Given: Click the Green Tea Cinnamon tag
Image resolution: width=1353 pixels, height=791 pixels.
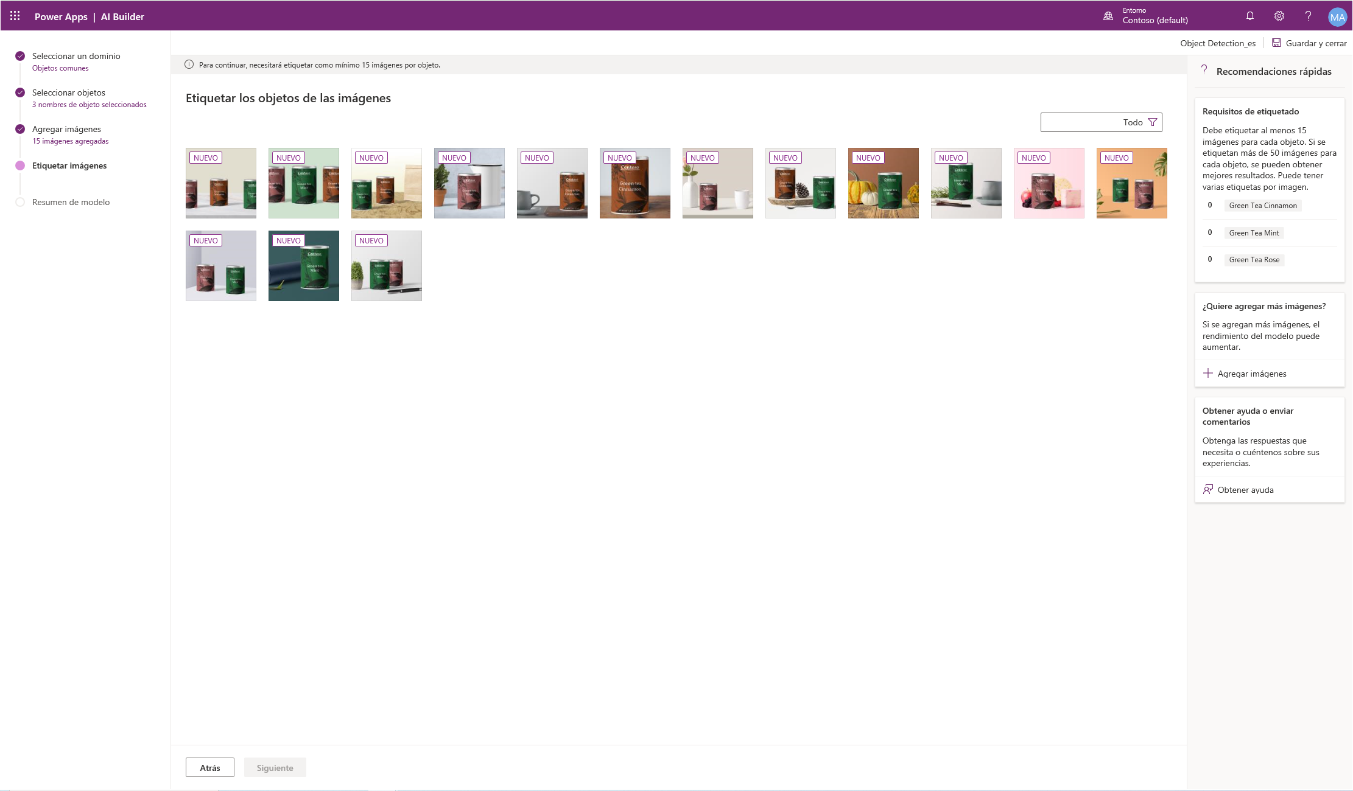Looking at the screenshot, I should pyautogui.click(x=1262, y=206).
